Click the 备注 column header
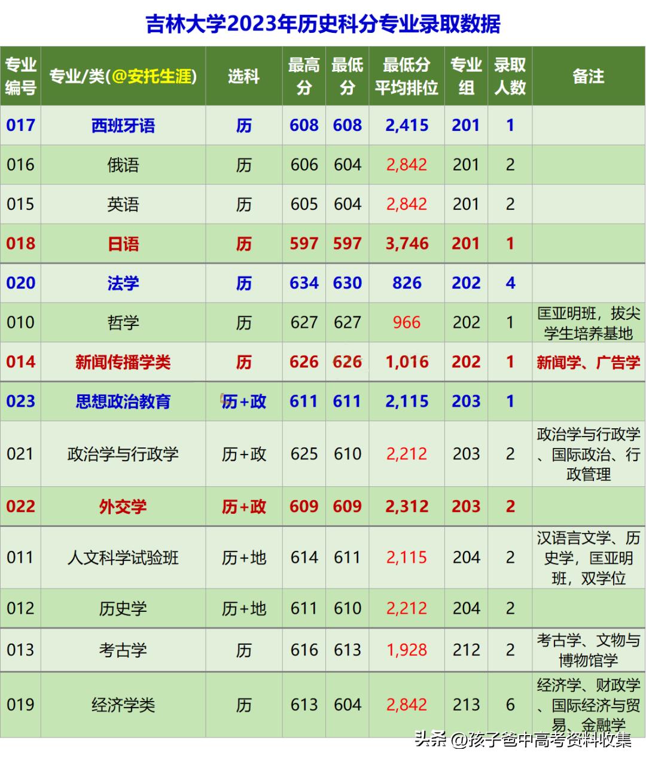Image resolution: width=646 pixels, height=762 pixels. tap(589, 76)
